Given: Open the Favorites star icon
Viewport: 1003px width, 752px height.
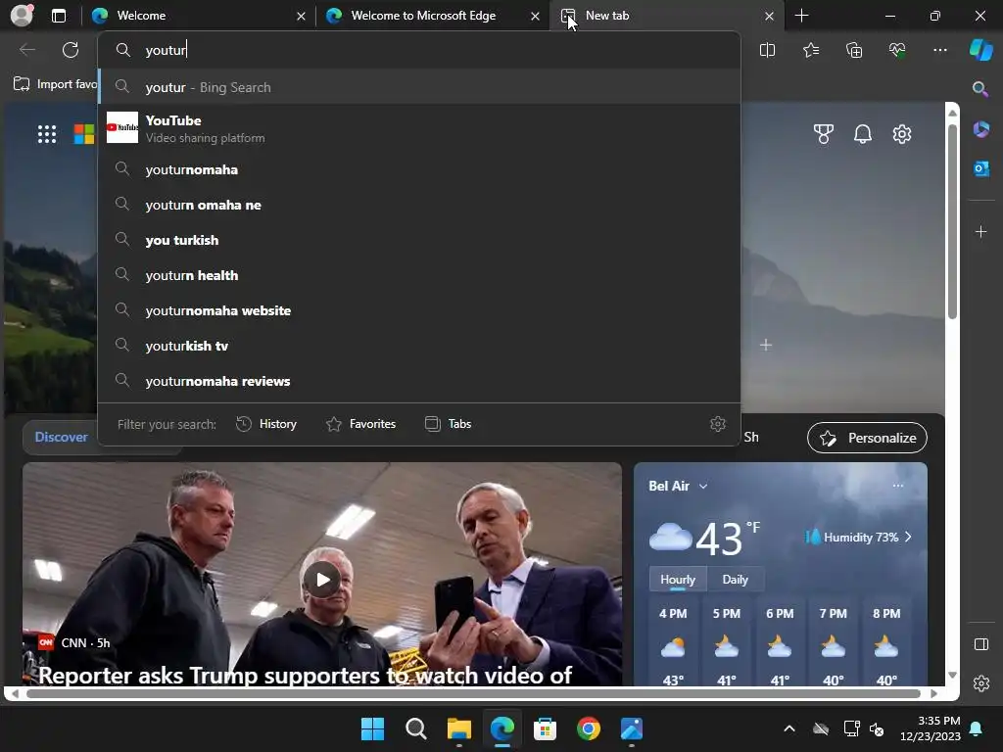Looking at the screenshot, I should (810, 50).
